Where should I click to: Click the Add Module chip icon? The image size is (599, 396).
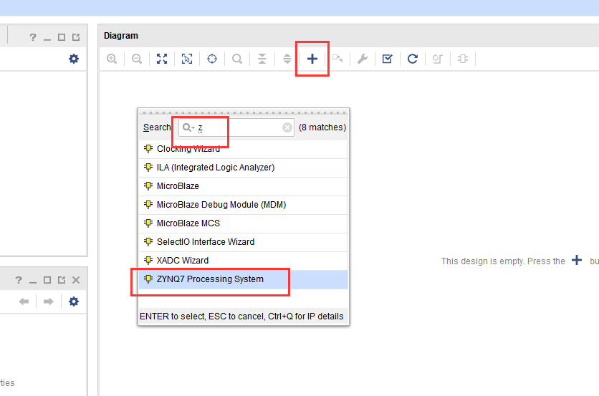tap(463, 59)
